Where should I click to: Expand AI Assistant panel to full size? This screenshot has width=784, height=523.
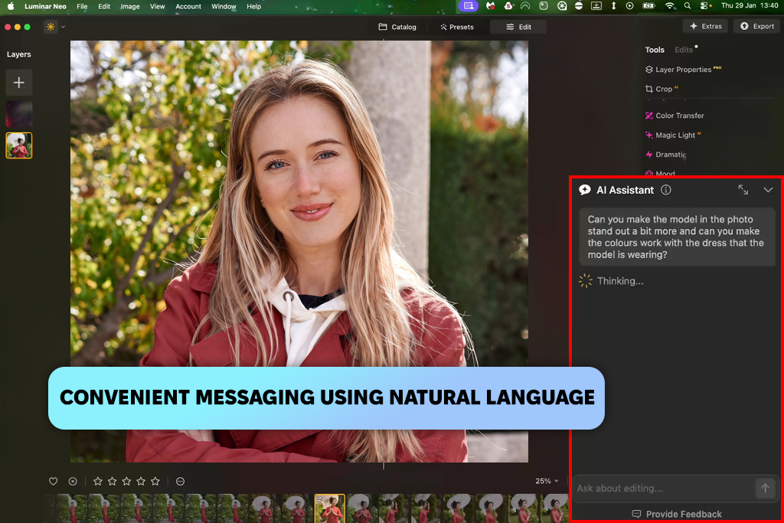point(743,190)
